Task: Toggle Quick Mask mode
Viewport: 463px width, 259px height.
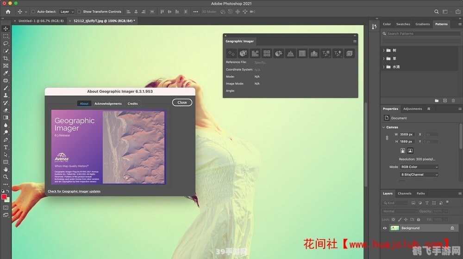Action: 6,207
